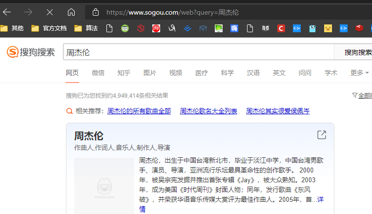Stop loading the page
Viewport: 372px width, 214px height.
pyautogui.click(x=50, y=12)
